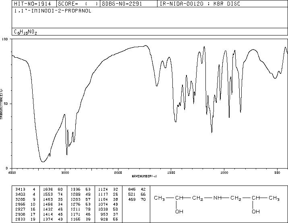Click the 3413 peak table entry
This screenshot has height=223, width=288.
point(25,190)
